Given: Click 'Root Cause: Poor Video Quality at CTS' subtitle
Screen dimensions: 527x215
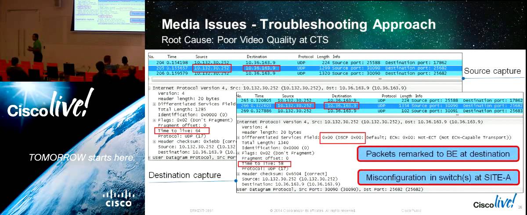Looking at the screenshot, I should [245, 40].
